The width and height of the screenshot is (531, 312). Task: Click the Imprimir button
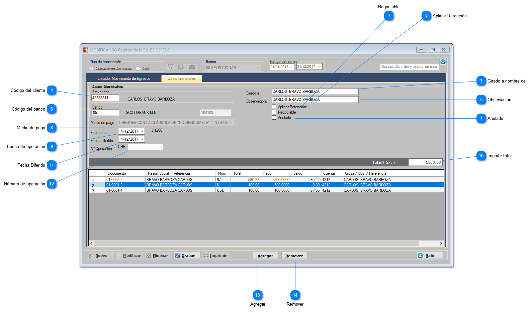coord(215,256)
